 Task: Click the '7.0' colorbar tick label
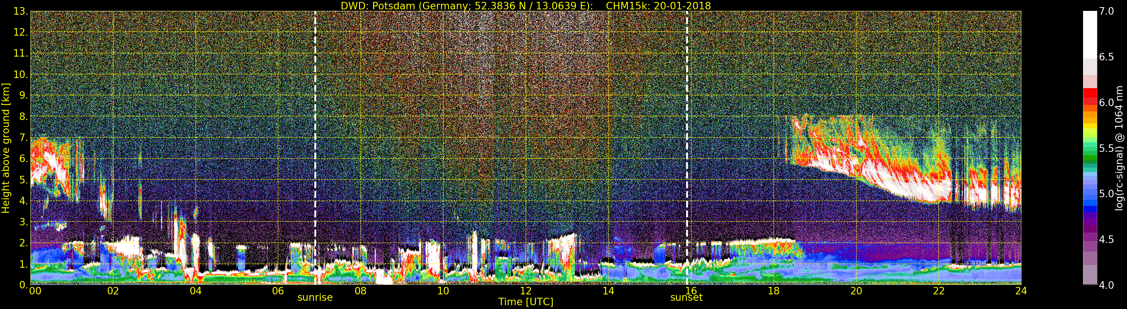(x=1107, y=11)
